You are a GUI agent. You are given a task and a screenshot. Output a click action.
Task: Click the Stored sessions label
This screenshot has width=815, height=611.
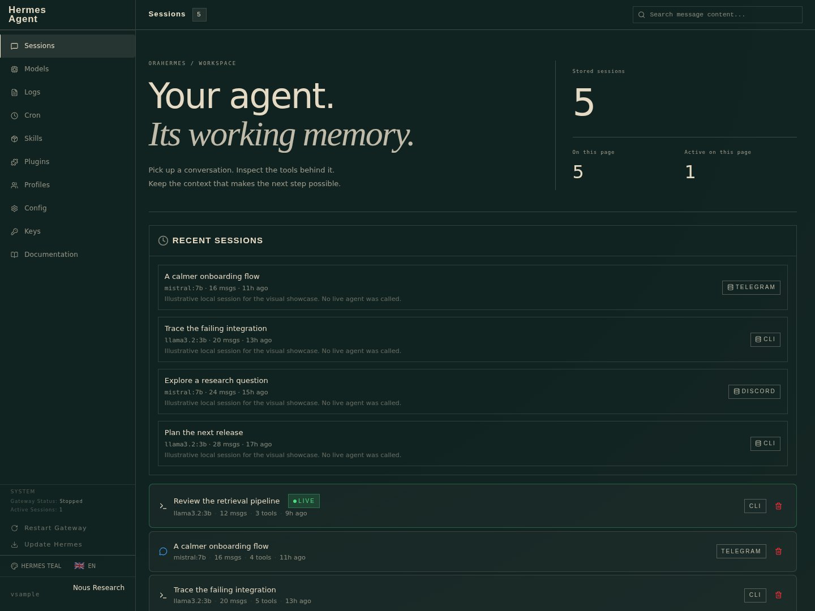click(599, 71)
